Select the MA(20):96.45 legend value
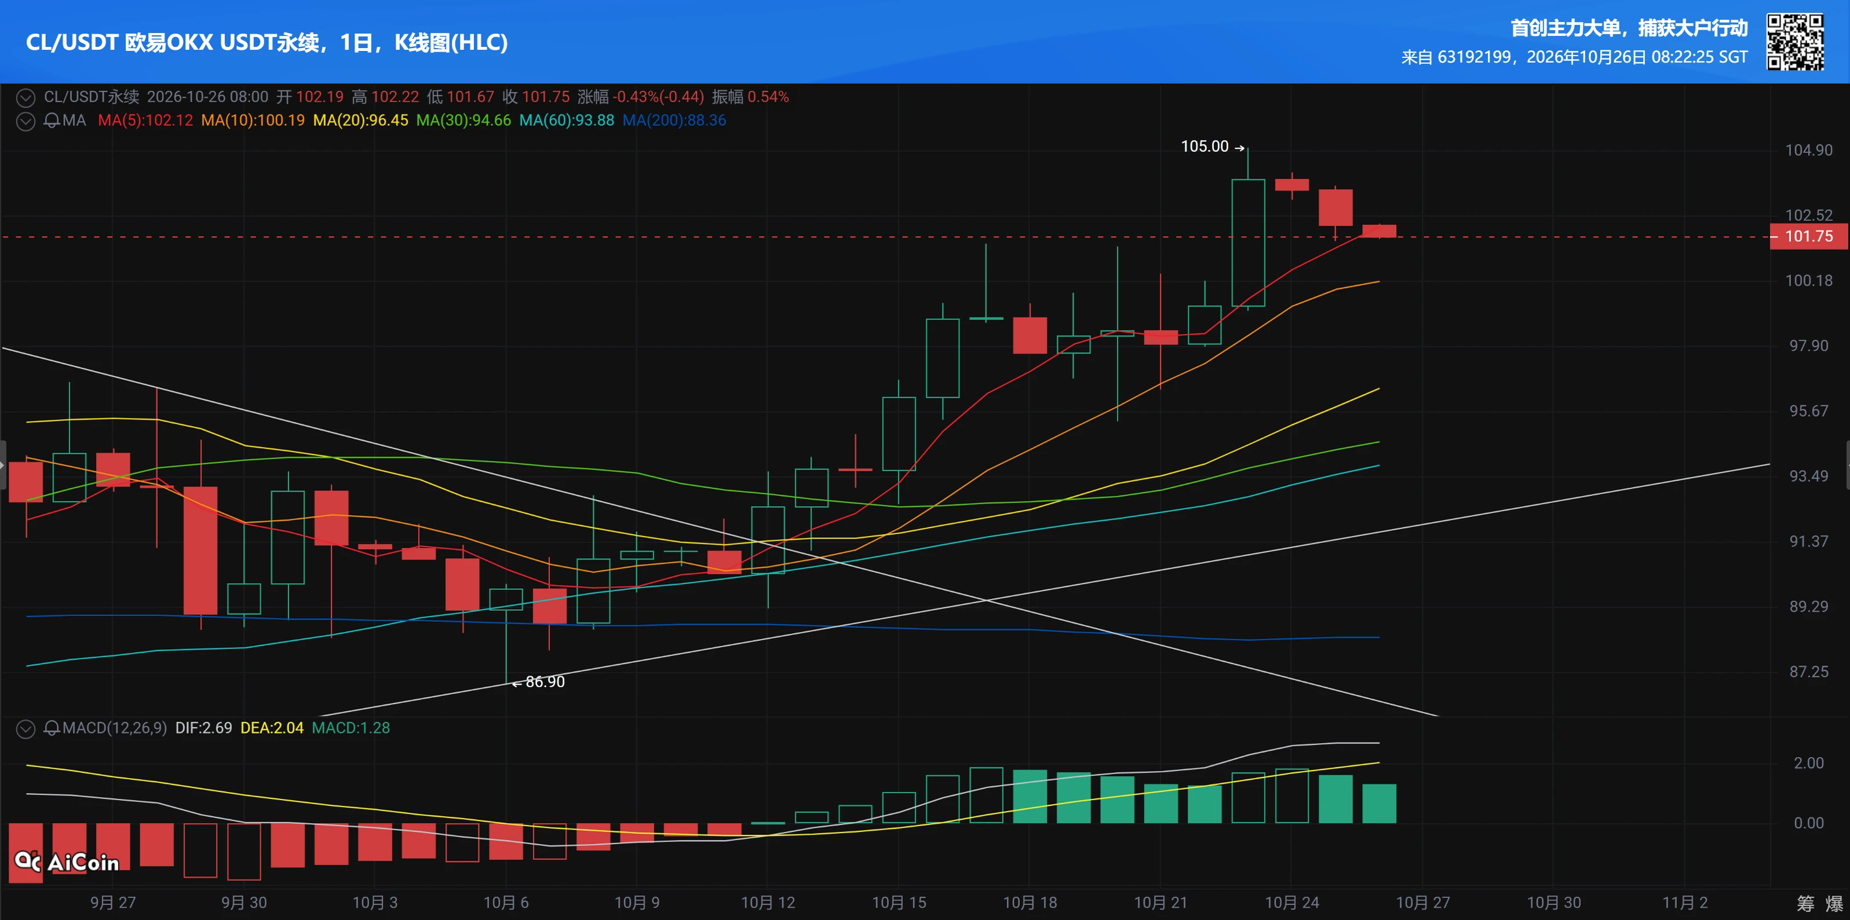The width and height of the screenshot is (1850, 920). pos(360,120)
